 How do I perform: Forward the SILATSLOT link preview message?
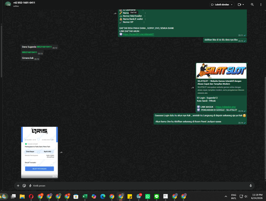click(x=193, y=88)
